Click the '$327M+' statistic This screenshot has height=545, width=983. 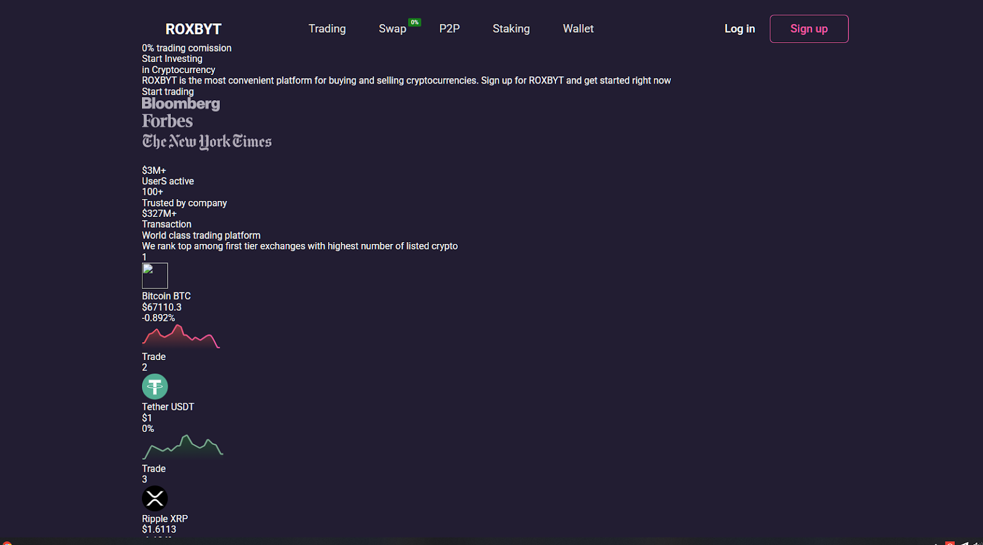pos(159,213)
